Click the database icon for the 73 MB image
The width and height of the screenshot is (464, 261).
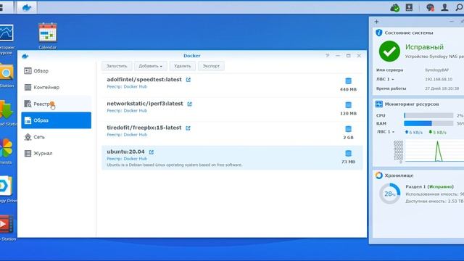click(348, 153)
